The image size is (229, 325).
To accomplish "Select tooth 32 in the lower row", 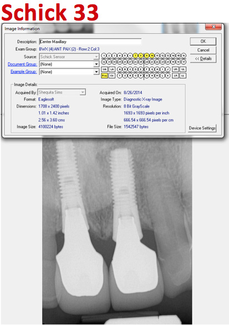I will pyautogui.click(x=104, y=62).
